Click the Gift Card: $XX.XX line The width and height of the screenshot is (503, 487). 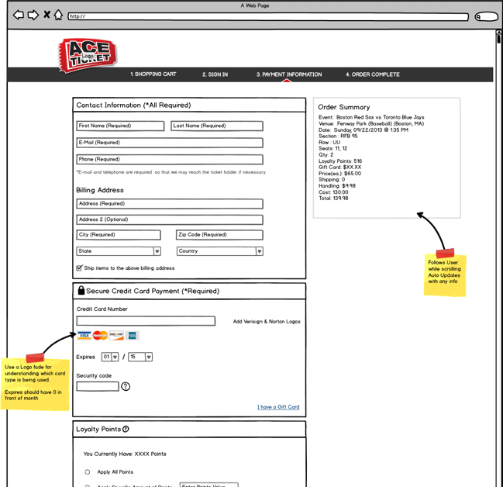[x=339, y=167]
